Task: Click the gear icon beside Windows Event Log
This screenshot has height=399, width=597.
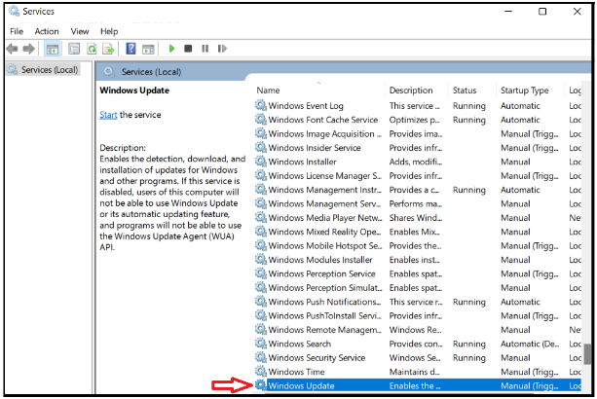Action: (x=261, y=105)
